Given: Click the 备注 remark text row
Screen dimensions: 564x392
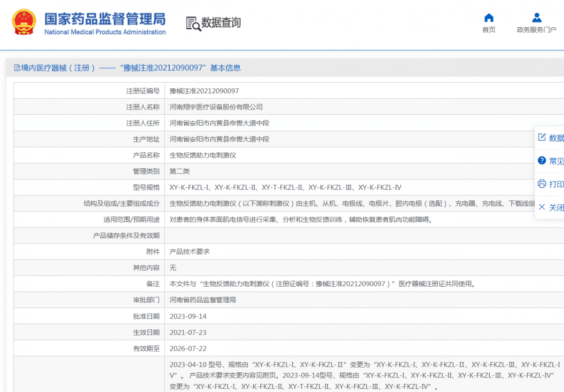Looking at the screenshot, I should [x=323, y=284].
